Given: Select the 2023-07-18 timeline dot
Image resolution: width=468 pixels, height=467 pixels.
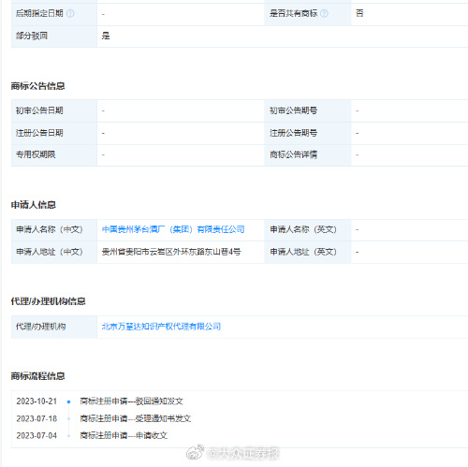Looking at the screenshot, I should click(x=68, y=419).
